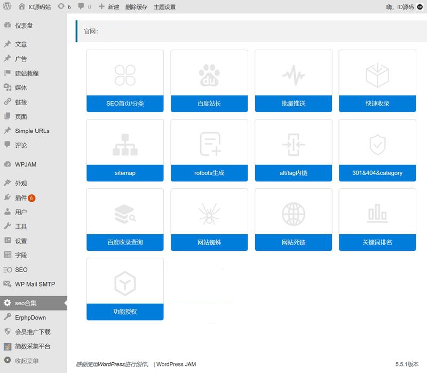Open the 百度站长 blue button
The height and width of the screenshot is (373, 427).
pyautogui.click(x=209, y=104)
